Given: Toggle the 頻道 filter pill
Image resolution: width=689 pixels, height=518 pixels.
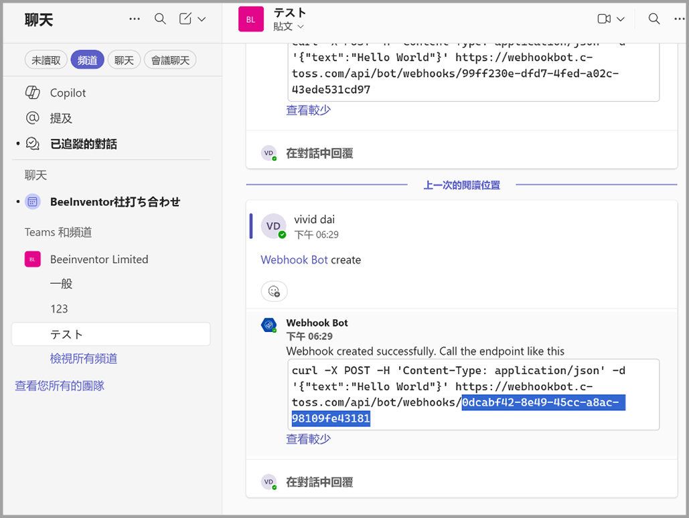Looking at the screenshot, I should point(87,60).
